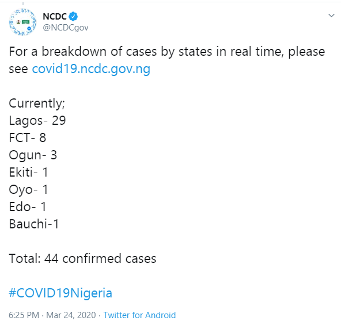Screen dimensions: 341x321
Task: Click the blue verified badge icon
Action: click(x=73, y=17)
